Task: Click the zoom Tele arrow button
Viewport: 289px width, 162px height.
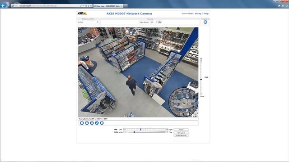Action: tap(167, 132)
